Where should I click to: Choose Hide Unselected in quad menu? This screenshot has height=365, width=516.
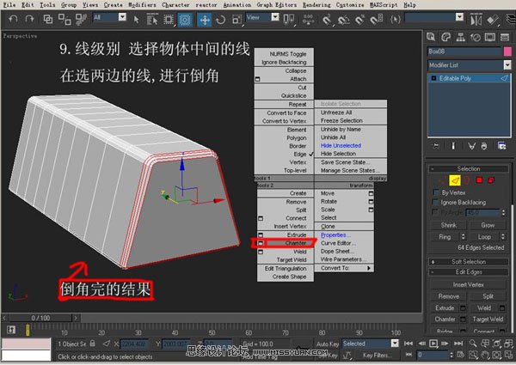click(x=341, y=145)
